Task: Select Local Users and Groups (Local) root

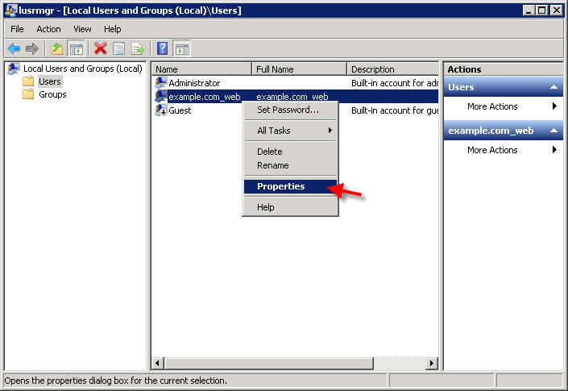Action: click(83, 69)
